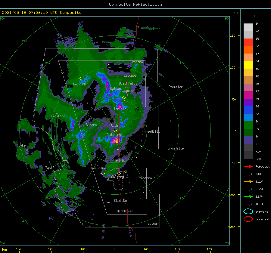This screenshot has height=253, width=271.
Task: Select the red 65 dBZ color swatch
Action: click(x=248, y=42)
